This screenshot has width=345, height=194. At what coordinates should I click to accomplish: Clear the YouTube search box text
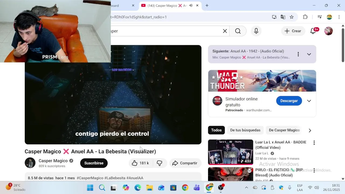225,31
